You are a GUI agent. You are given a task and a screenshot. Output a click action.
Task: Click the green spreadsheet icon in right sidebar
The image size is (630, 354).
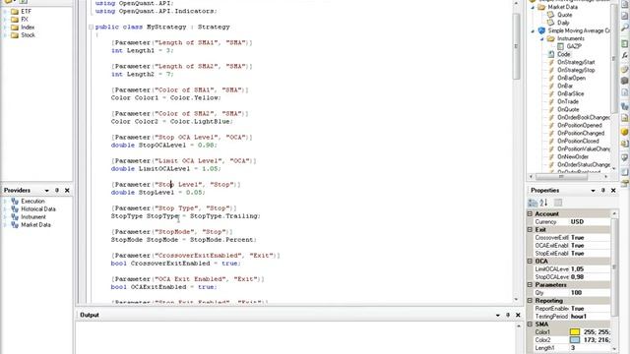click(625, 43)
